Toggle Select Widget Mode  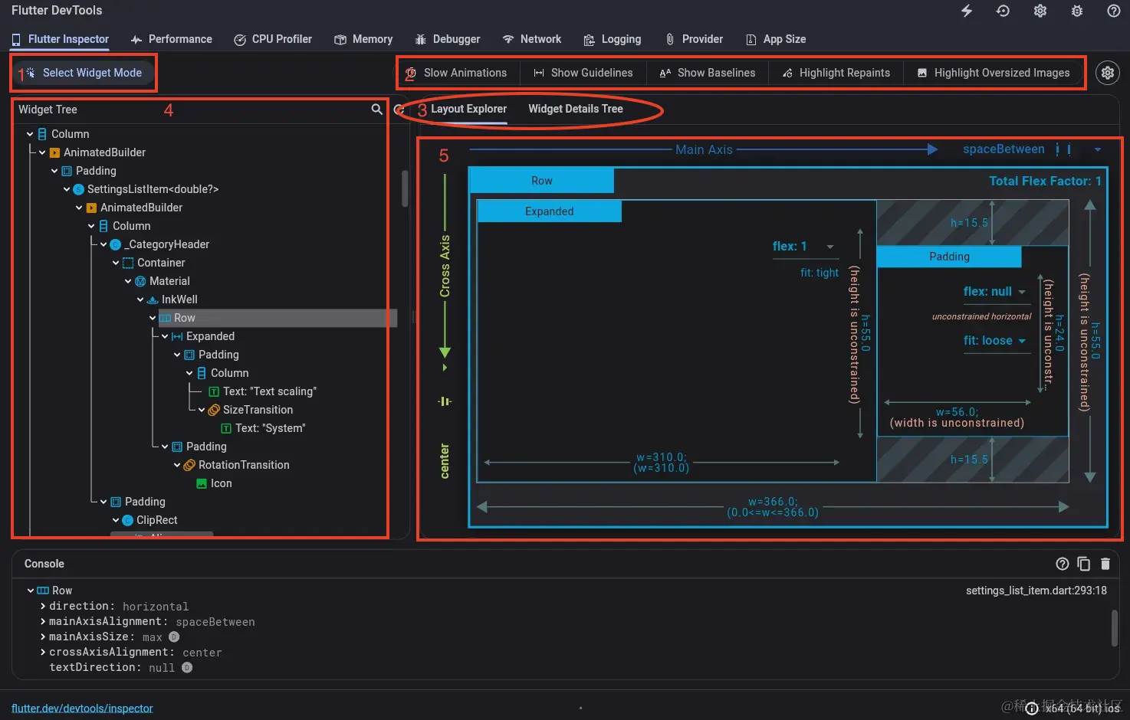pos(84,73)
